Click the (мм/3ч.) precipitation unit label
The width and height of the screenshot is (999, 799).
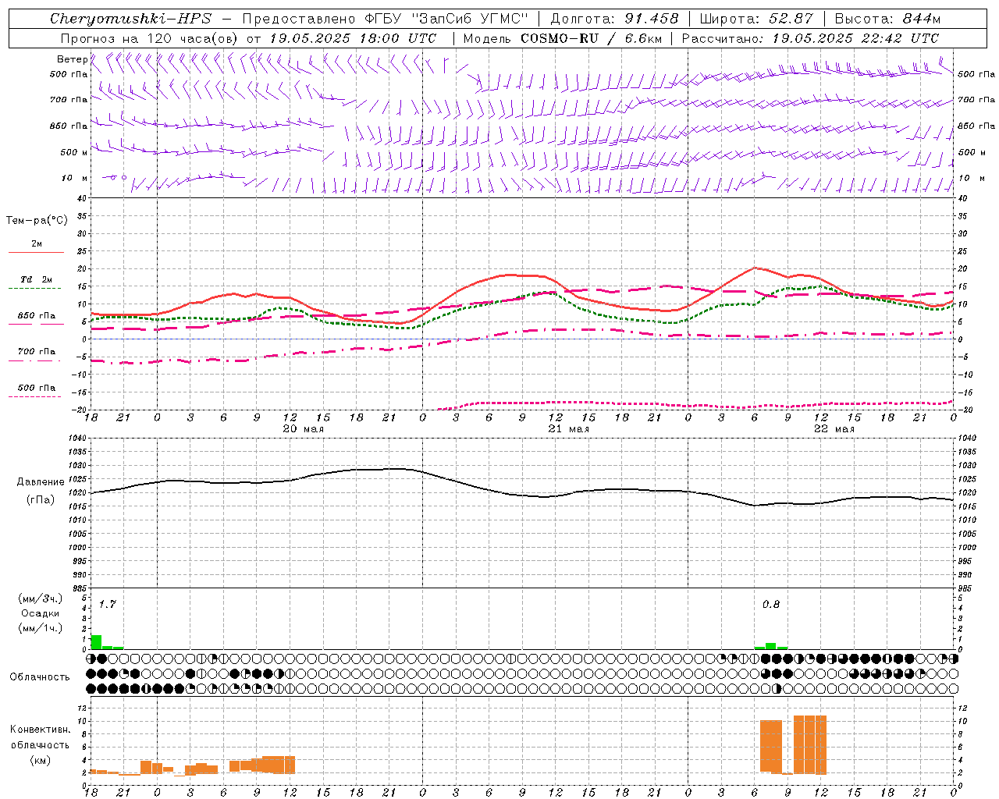pos(41,598)
